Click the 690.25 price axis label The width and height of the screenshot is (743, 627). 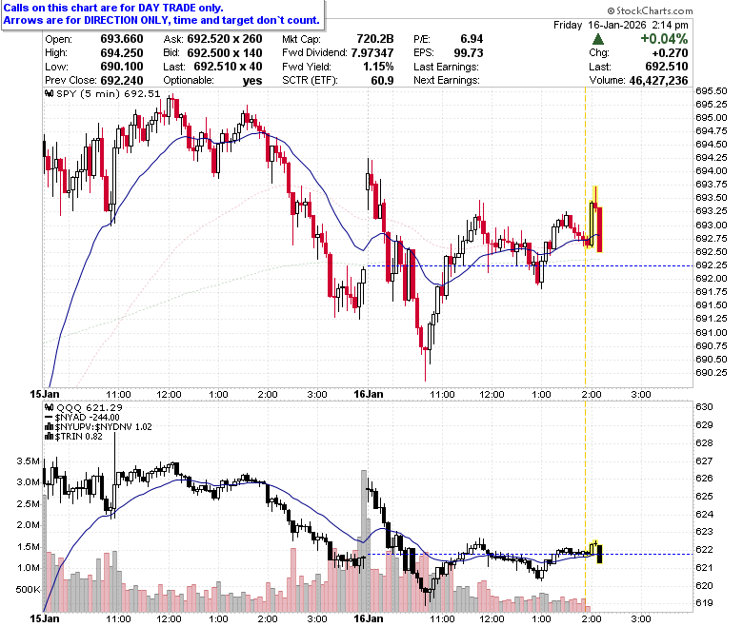[x=712, y=373]
